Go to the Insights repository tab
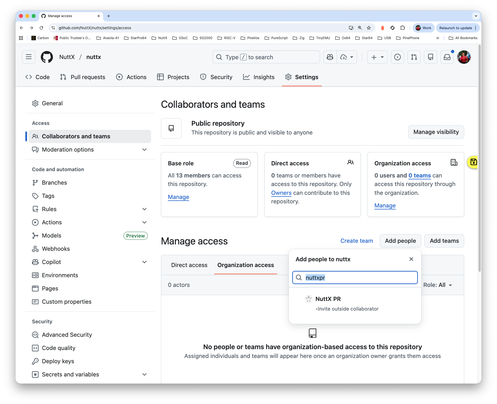Screen dimensions: 497x404 (259, 77)
